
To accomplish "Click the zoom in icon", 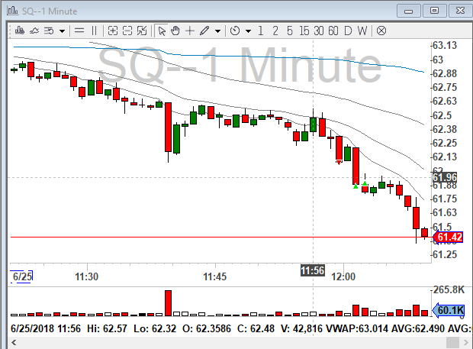I will pos(113,31).
